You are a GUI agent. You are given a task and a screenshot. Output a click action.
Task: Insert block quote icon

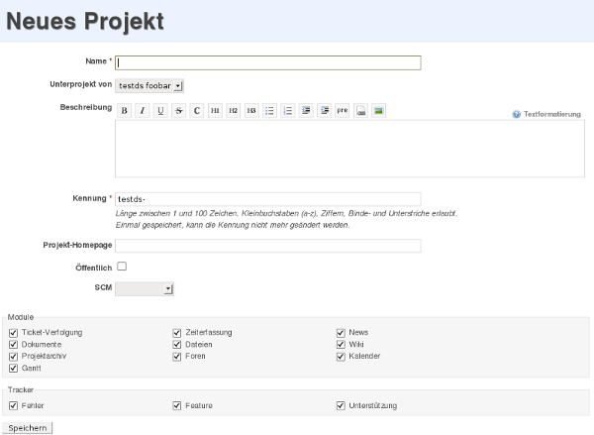(306, 111)
